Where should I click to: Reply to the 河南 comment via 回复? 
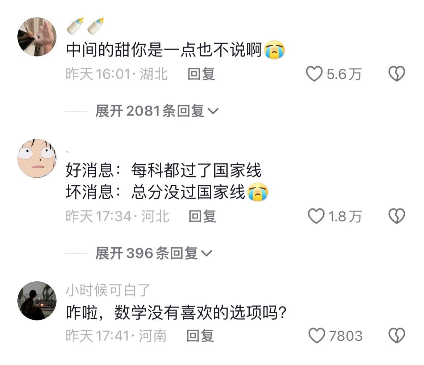(x=200, y=336)
